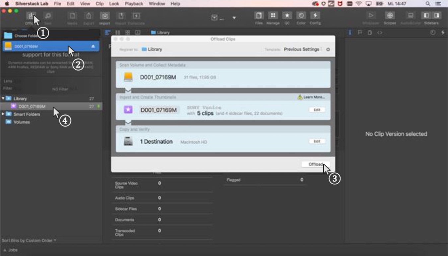The width and height of the screenshot is (448, 256).
Task: Open the code brackets tab in right sidebar
Action: pyautogui.click(x=380, y=33)
